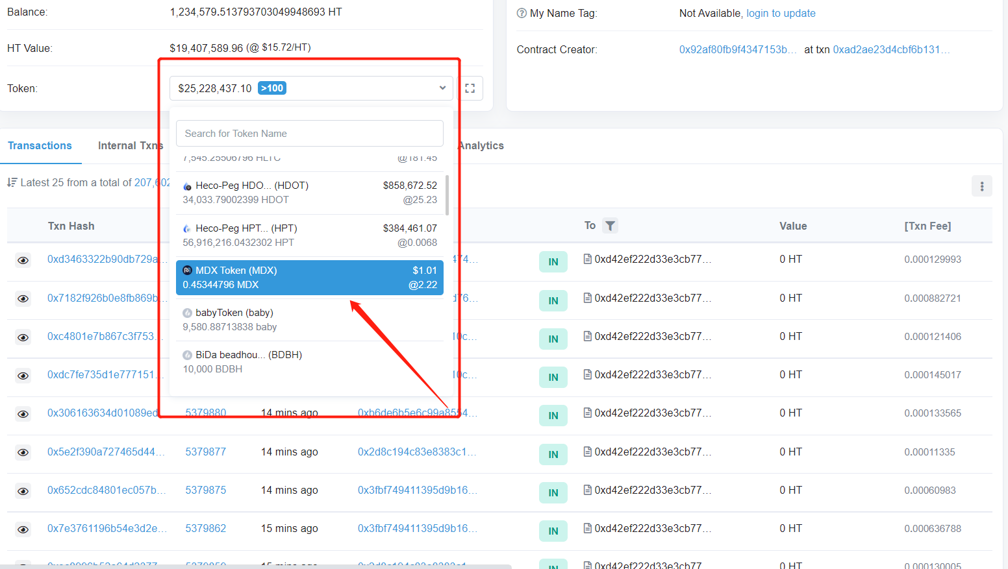Click the BiDa BDBH token logo
The image size is (1008, 569).
[187, 355]
